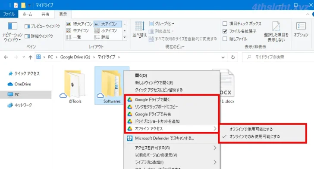The height and width of the screenshot is (169, 314).
Task: Select 中アイコン layout
Action: pyautogui.click(x=78, y=30)
